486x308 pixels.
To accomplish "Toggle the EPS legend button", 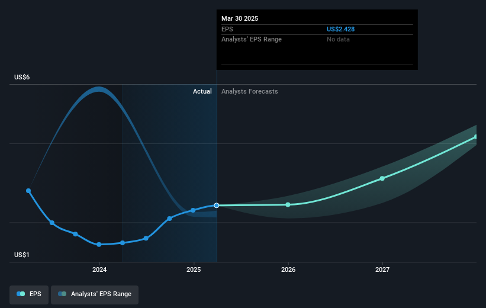I will (29, 294).
